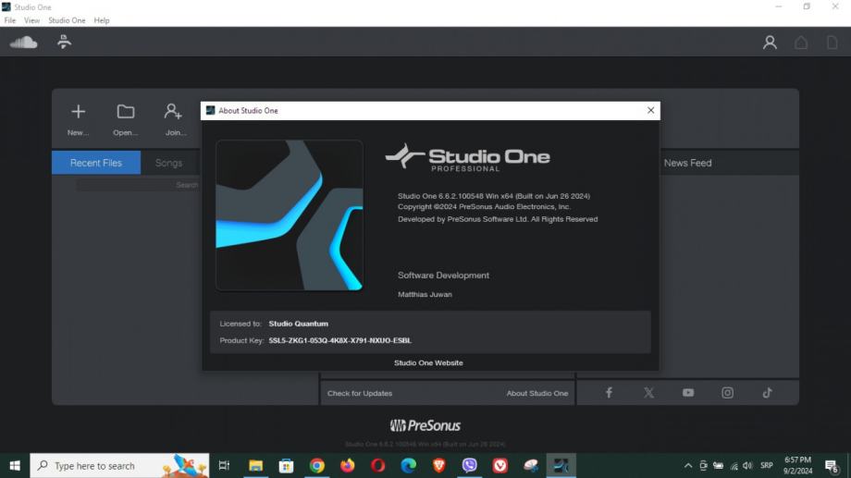This screenshot has height=478, width=851.
Task: Open the File menu
Action: [10, 20]
